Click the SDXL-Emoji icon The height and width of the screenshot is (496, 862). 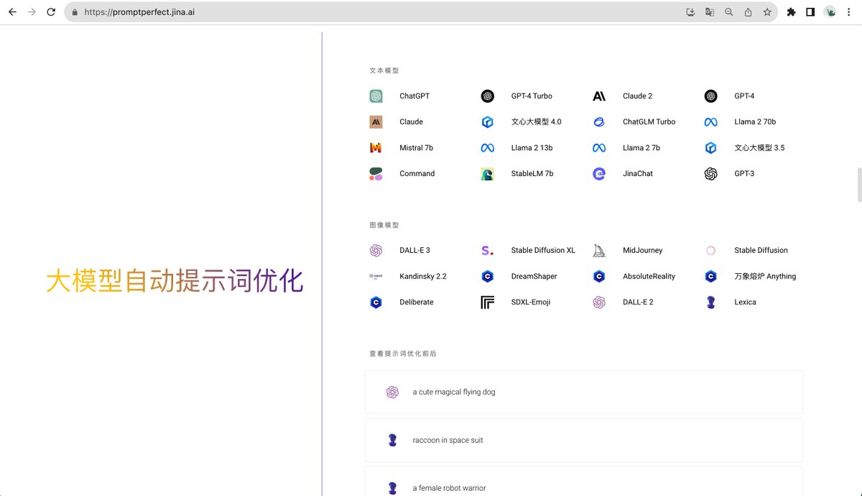(x=488, y=303)
